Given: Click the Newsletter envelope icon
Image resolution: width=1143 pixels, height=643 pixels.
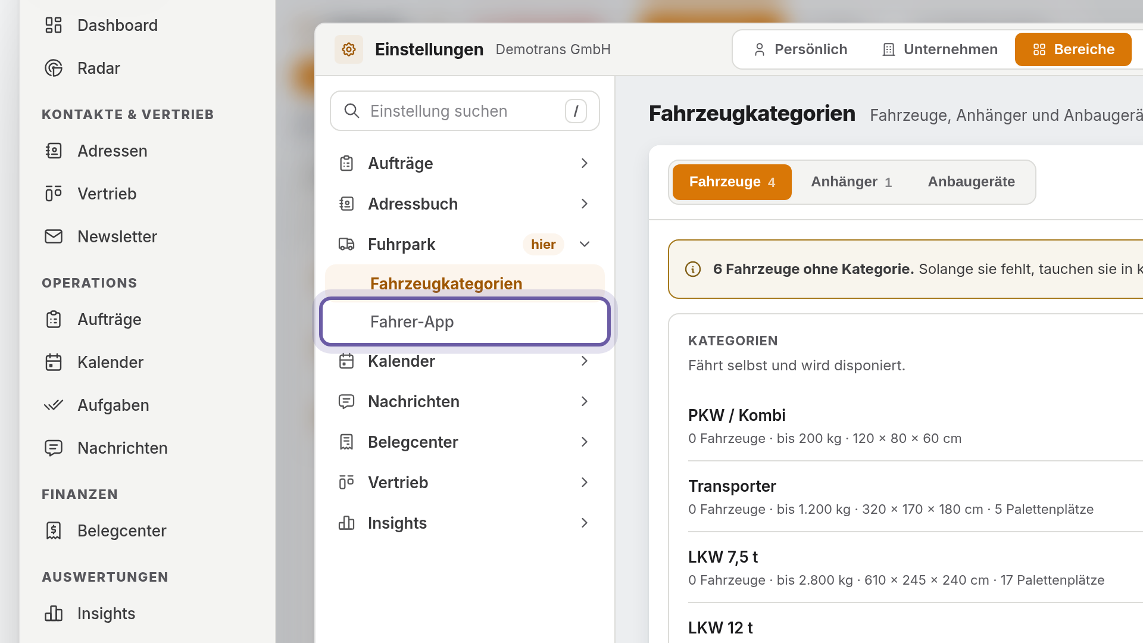Looking at the screenshot, I should 54,236.
